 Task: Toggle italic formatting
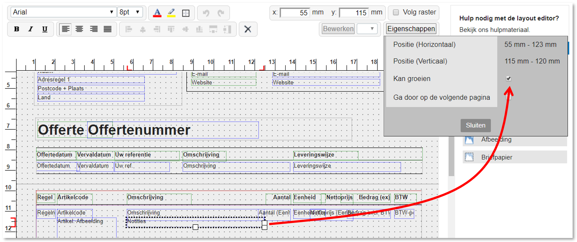31,29
